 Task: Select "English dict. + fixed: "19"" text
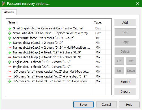[x=42, y=62]
